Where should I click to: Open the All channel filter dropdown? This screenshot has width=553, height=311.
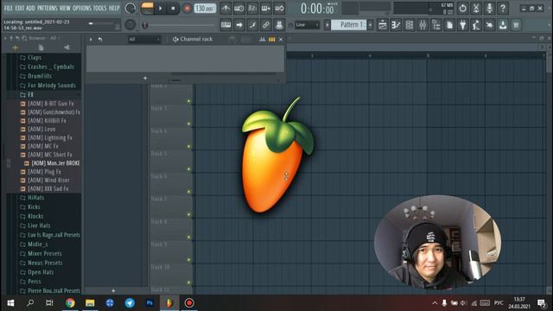pos(144,40)
